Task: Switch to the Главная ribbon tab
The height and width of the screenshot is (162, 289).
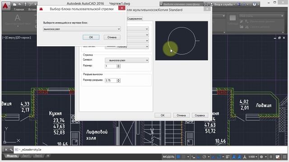Action: pos(19,9)
